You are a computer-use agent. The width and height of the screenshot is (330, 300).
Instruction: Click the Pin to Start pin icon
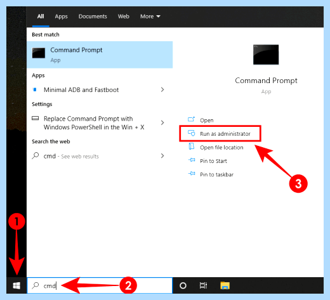[x=192, y=160]
